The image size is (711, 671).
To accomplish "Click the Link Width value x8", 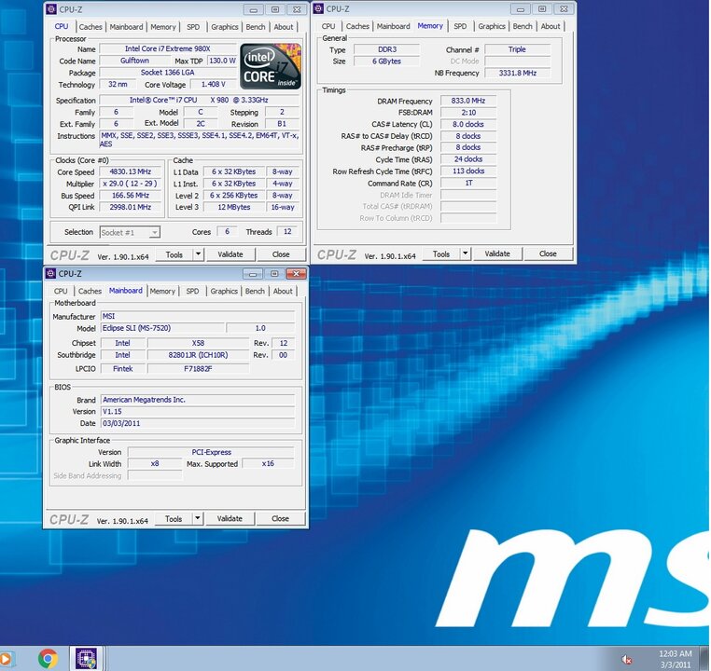I will click(155, 463).
